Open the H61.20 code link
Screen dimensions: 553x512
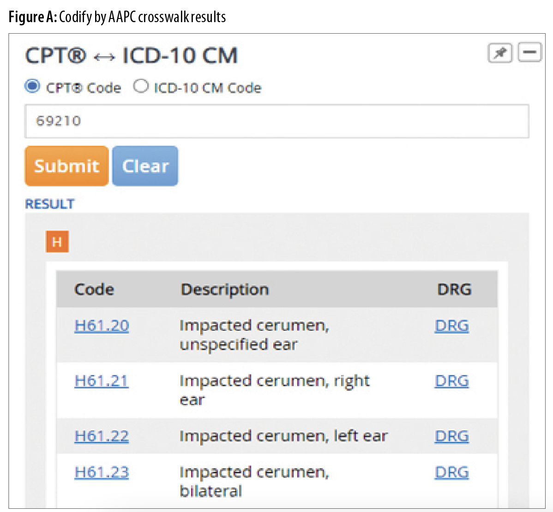tap(102, 326)
